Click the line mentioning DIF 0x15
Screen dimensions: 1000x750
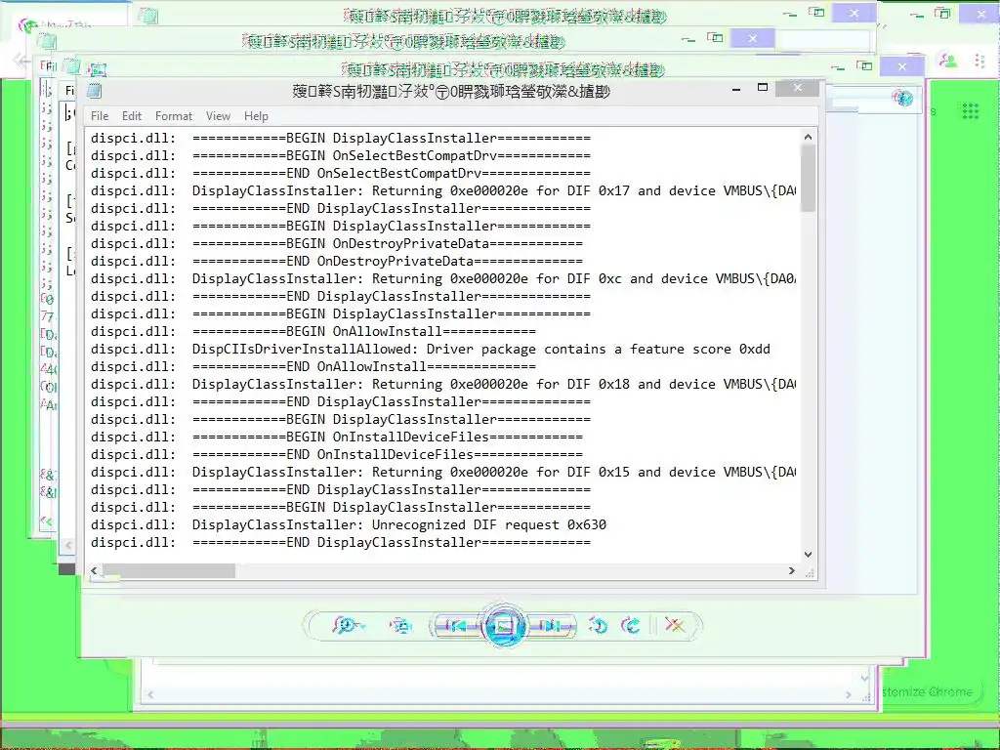[x=442, y=473]
